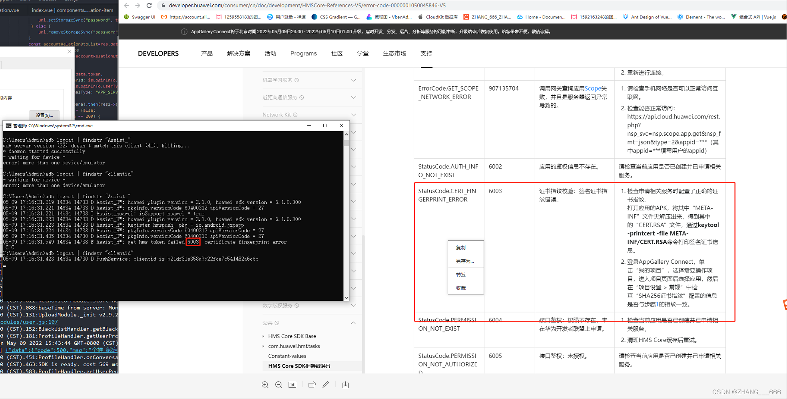Zoom out with viewer magnifier minus
This screenshot has width=787, height=399.
click(279, 385)
